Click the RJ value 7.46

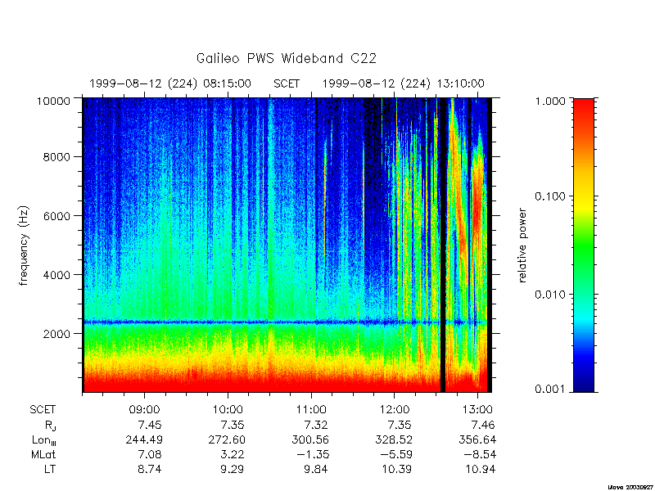[x=482, y=425]
